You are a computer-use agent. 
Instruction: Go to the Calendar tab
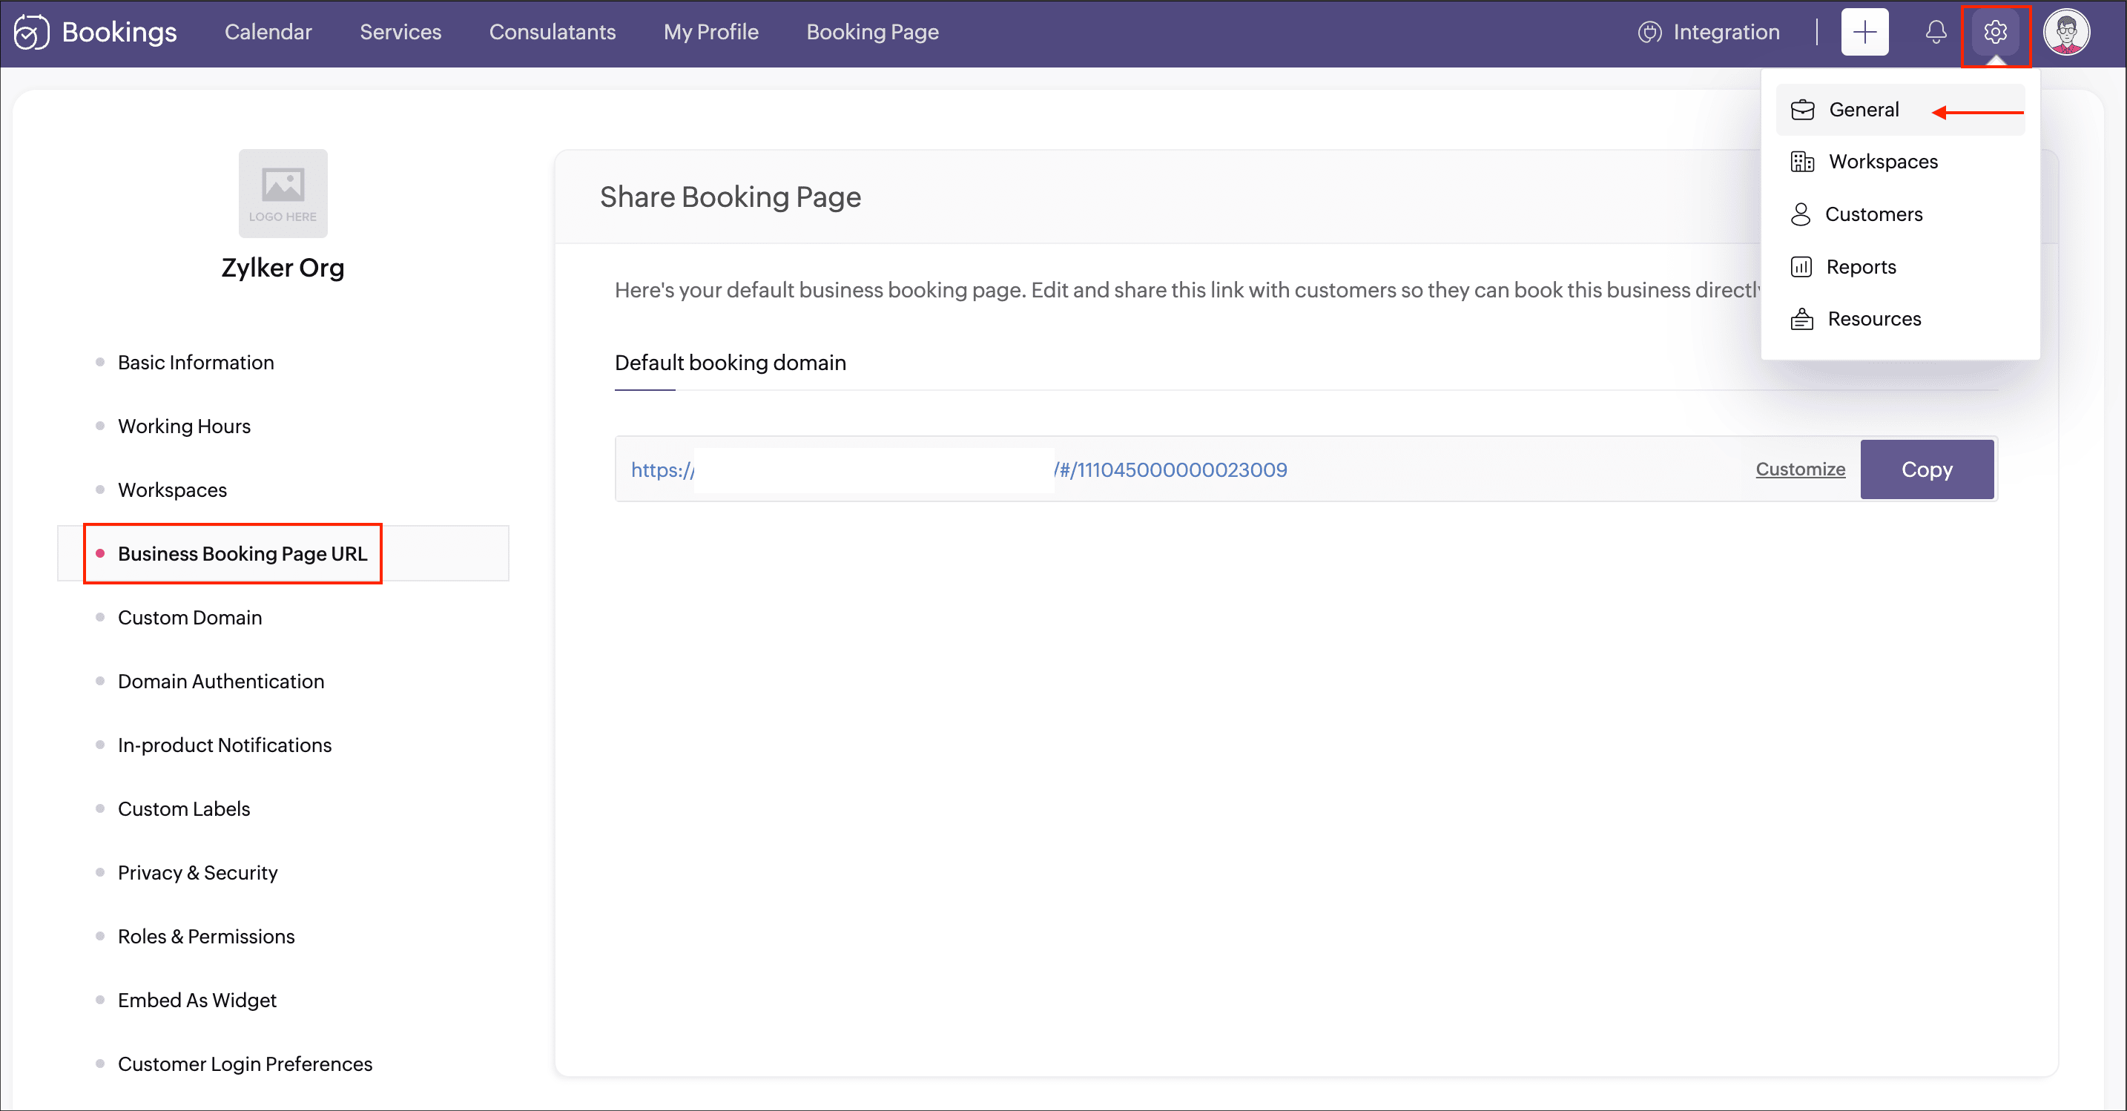coord(268,32)
